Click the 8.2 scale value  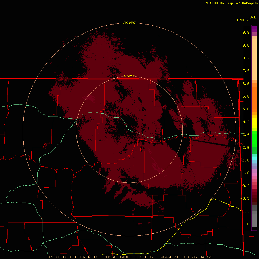(246, 58)
